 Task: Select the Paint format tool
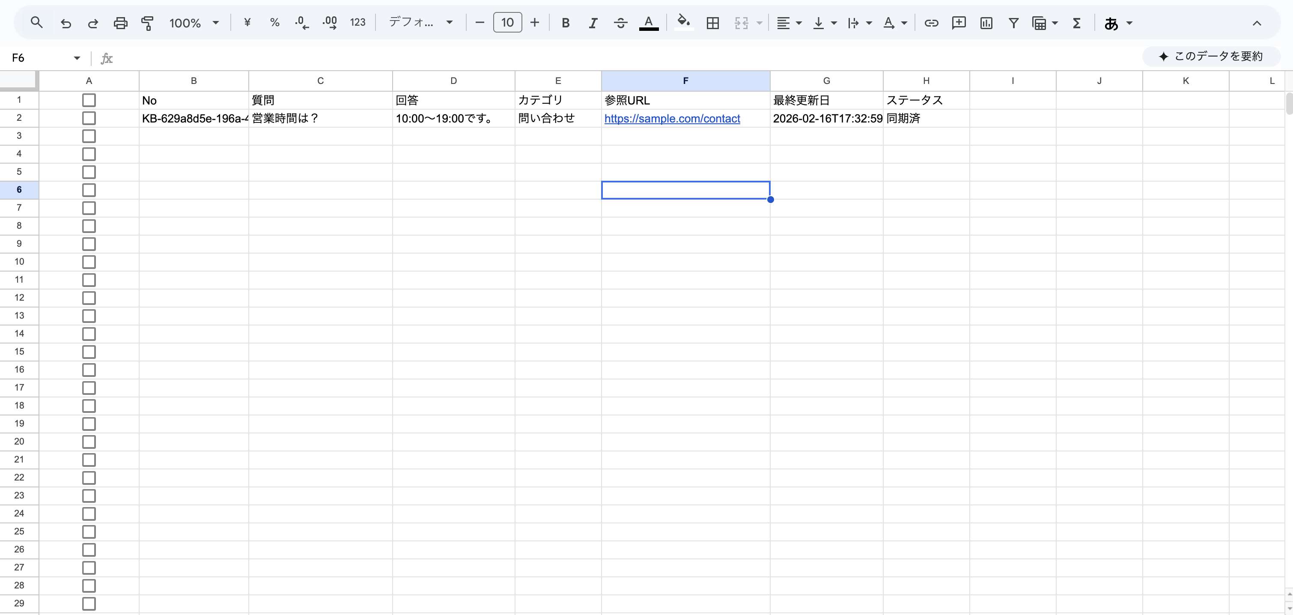tap(148, 23)
